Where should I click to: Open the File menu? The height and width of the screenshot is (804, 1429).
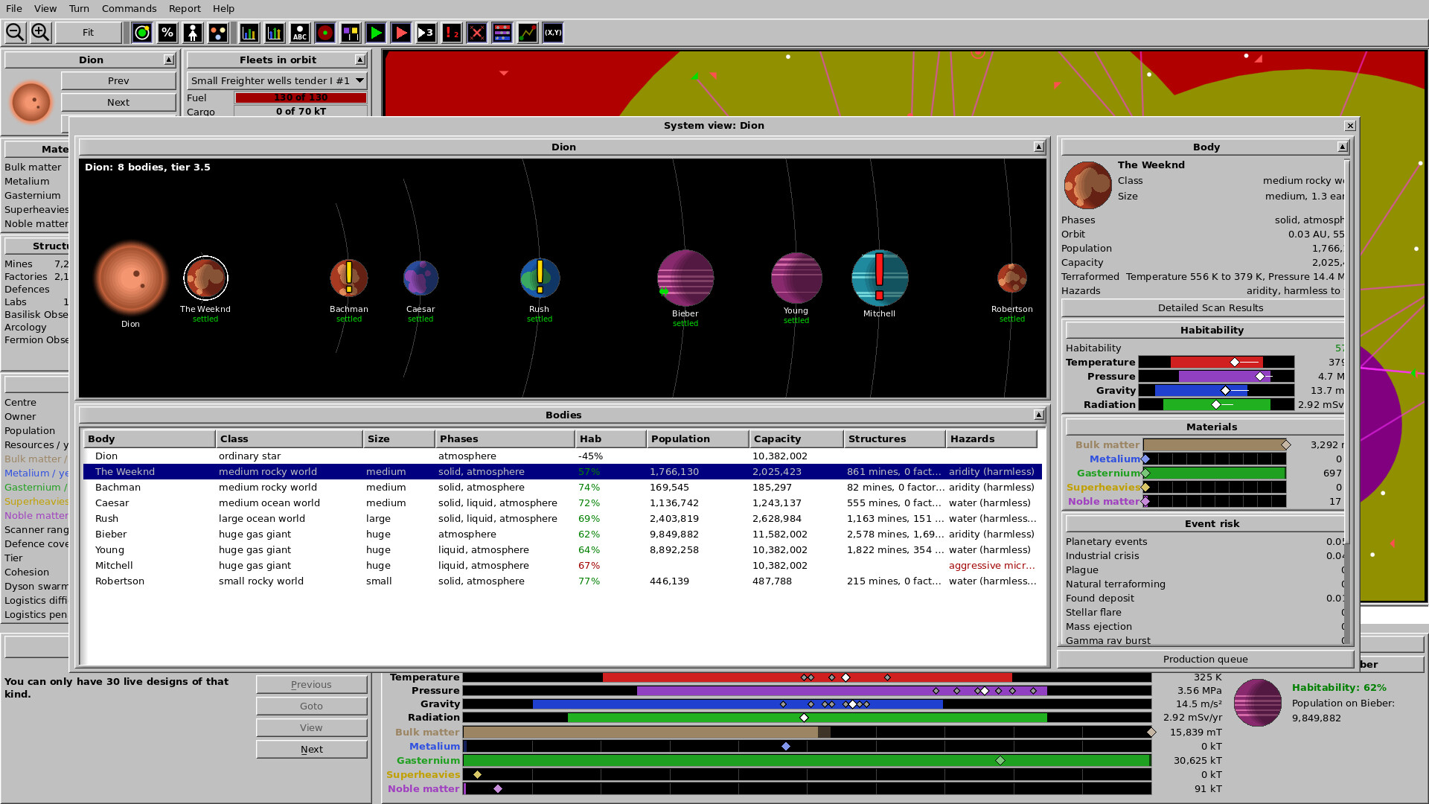click(x=14, y=8)
